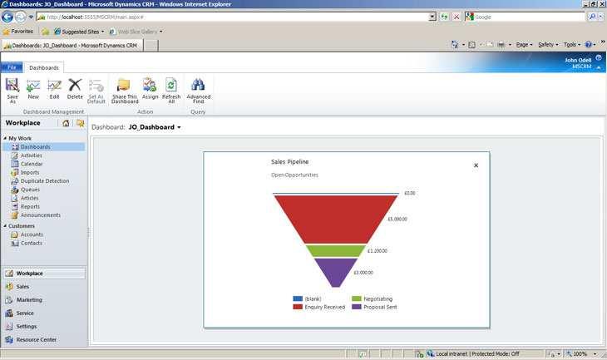Open the File ribbon tab

(x=12, y=67)
